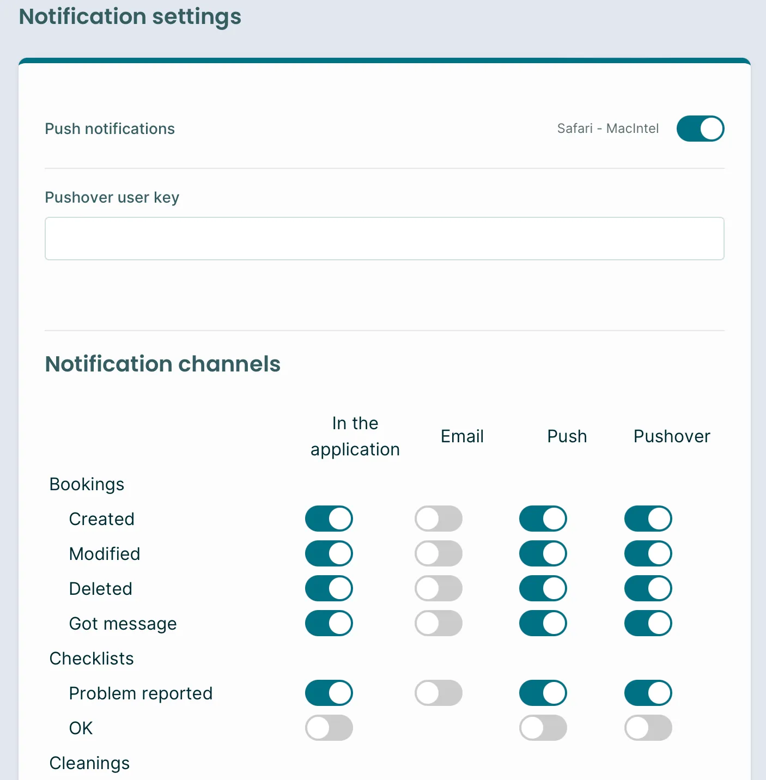Disable Pushover for Got message
This screenshot has width=766, height=780.
pos(648,623)
